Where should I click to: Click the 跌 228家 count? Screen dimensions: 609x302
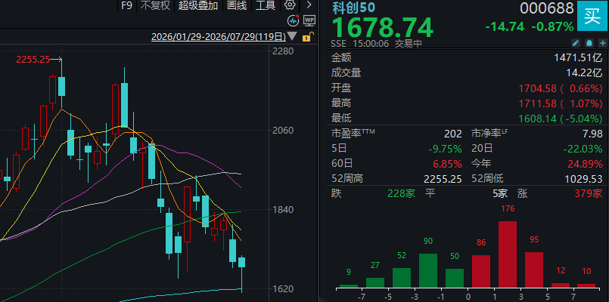pos(401,193)
